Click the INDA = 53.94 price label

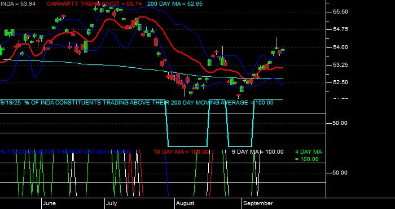tap(17, 4)
